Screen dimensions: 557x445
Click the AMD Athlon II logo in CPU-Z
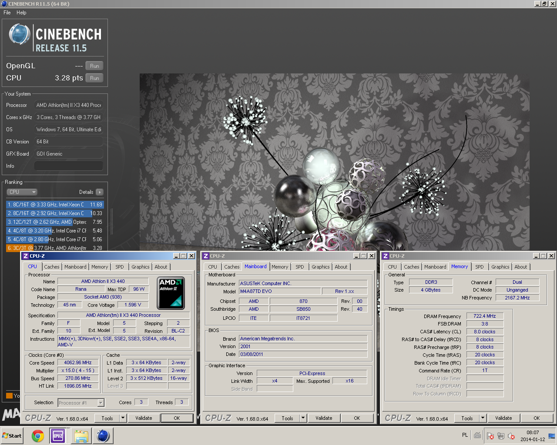click(171, 293)
